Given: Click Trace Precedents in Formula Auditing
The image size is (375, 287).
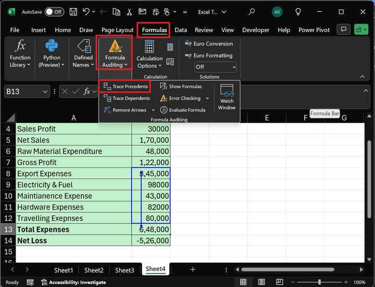Looking at the screenshot, I should [126, 86].
